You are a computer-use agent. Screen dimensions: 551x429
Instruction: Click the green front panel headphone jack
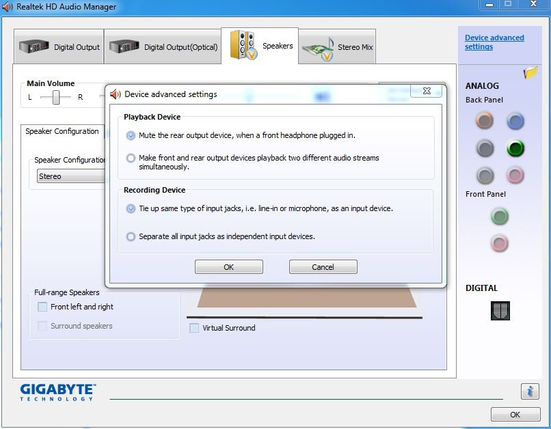pos(499,217)
